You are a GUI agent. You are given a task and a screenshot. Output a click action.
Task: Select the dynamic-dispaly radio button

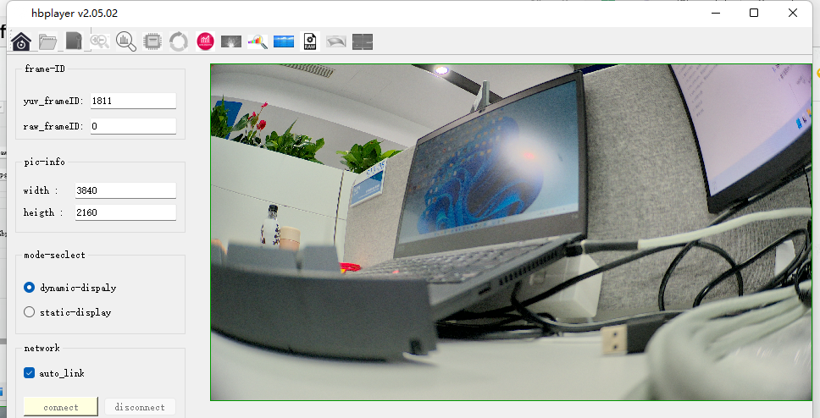tap(30, 288)
